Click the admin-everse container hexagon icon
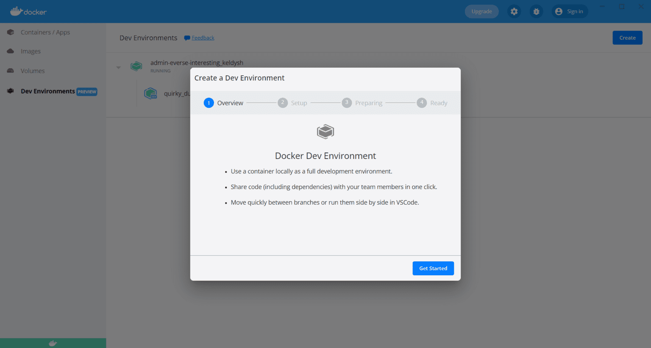 [x=136, y=66]
